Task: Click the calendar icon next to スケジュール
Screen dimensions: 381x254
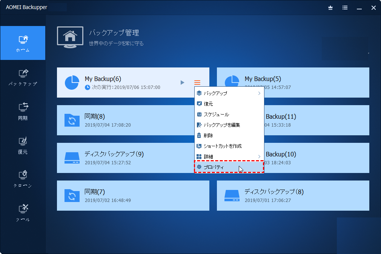Action: point(199,114)
